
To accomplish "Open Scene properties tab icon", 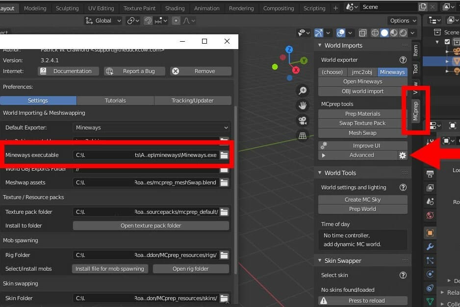I will click(x=430, y=202).
